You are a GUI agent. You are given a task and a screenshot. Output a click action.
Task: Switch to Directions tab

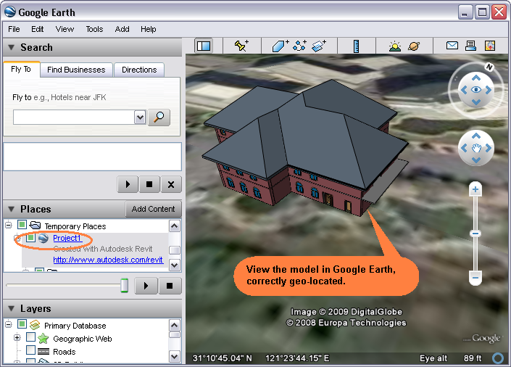139,70
